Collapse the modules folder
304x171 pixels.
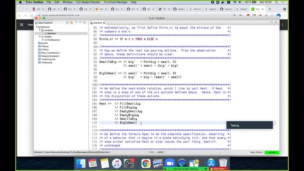point(40,30)
